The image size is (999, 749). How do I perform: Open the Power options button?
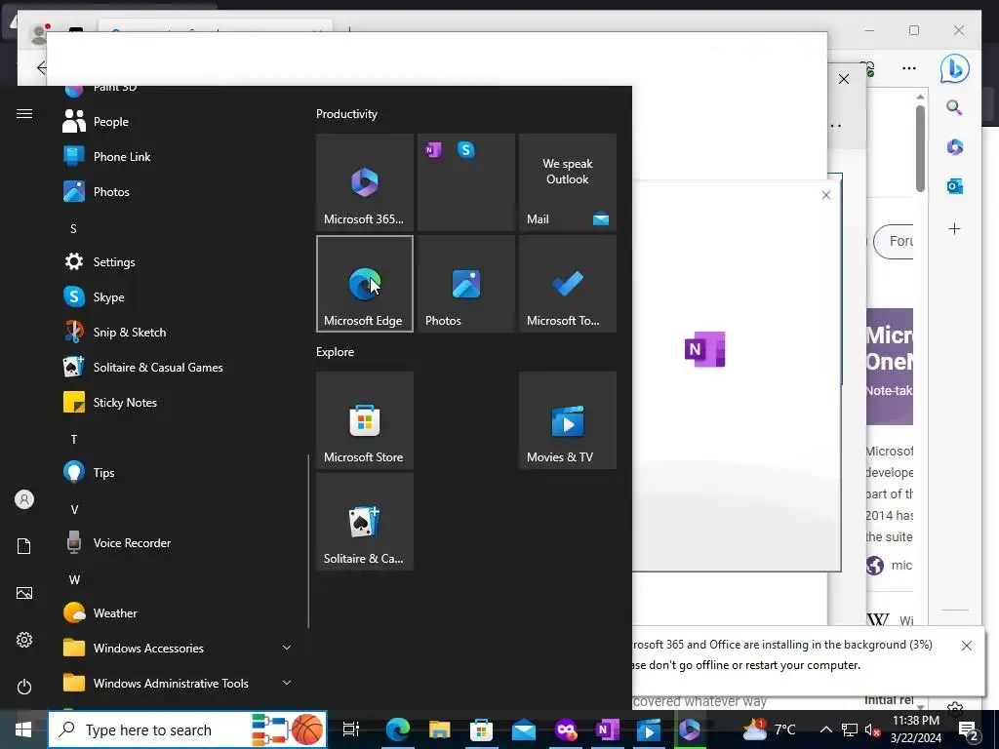(24, 687)
